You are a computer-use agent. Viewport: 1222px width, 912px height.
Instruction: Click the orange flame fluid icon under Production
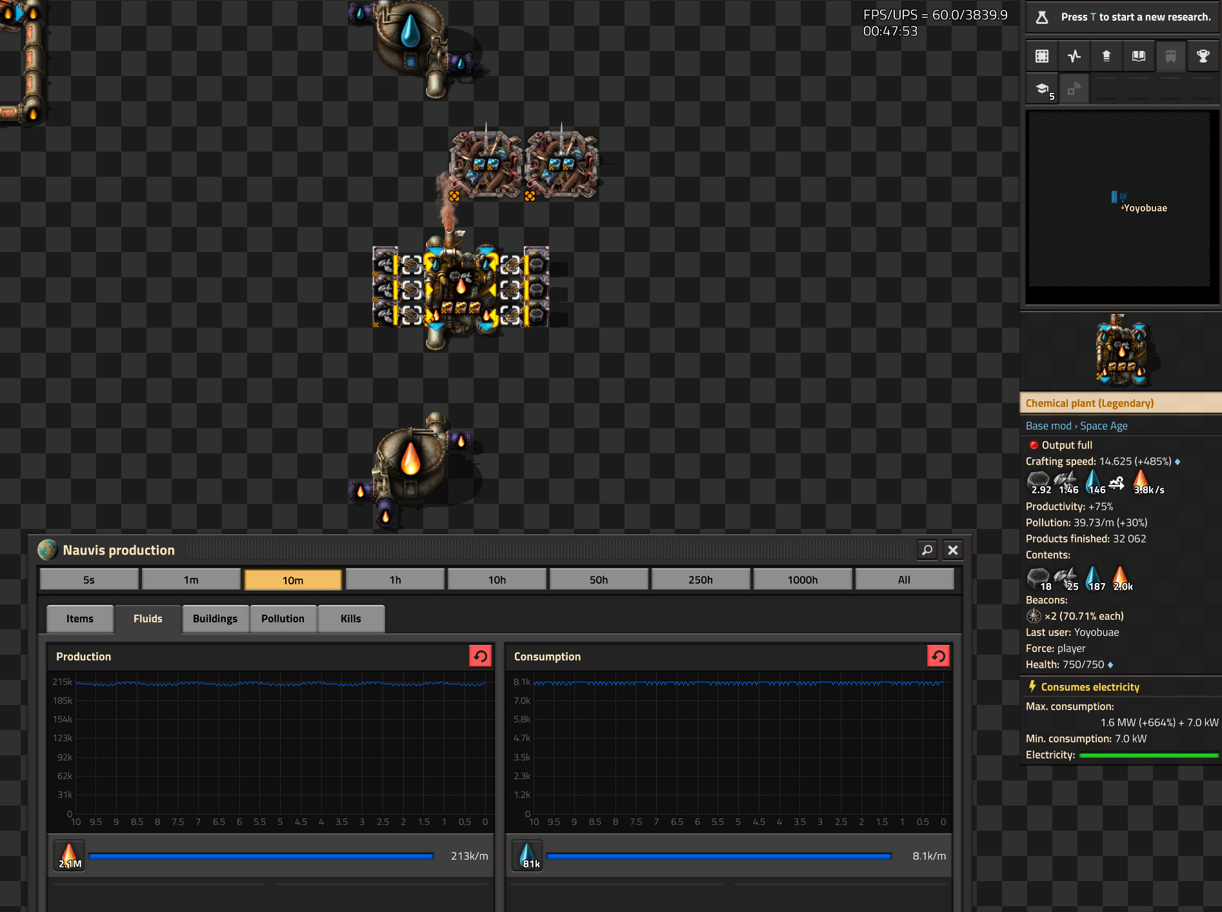(x=70, y=856)
